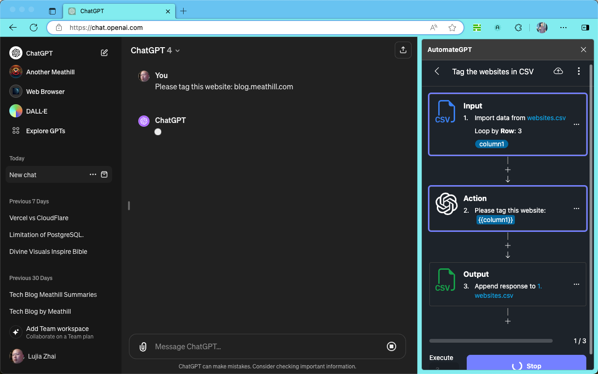
Task: Click Add Team workspace
Action: (59, 332)
